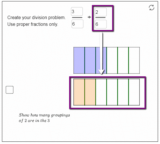Select the second fraction's denominator field

(101, 24)
